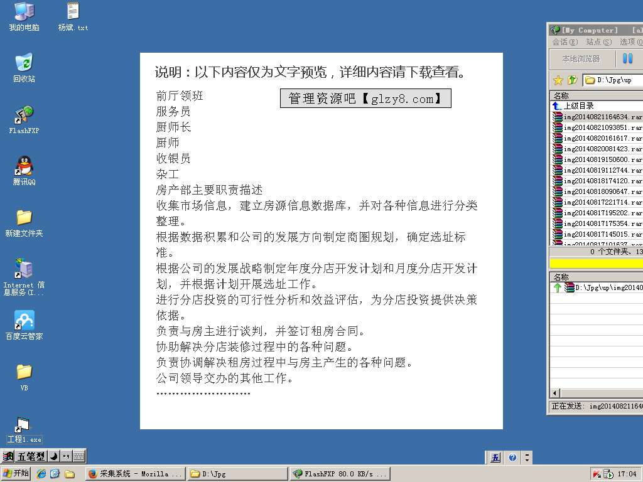Click the FlashFXP pause transfer icon

click(627, 58)
